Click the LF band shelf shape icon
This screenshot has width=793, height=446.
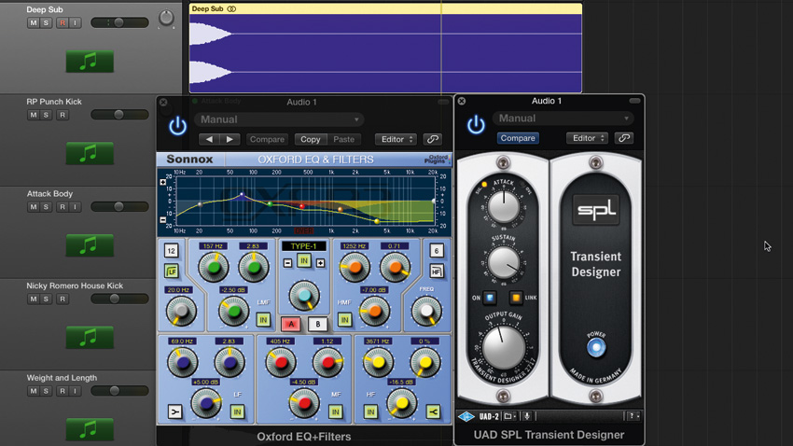(174, 411)
